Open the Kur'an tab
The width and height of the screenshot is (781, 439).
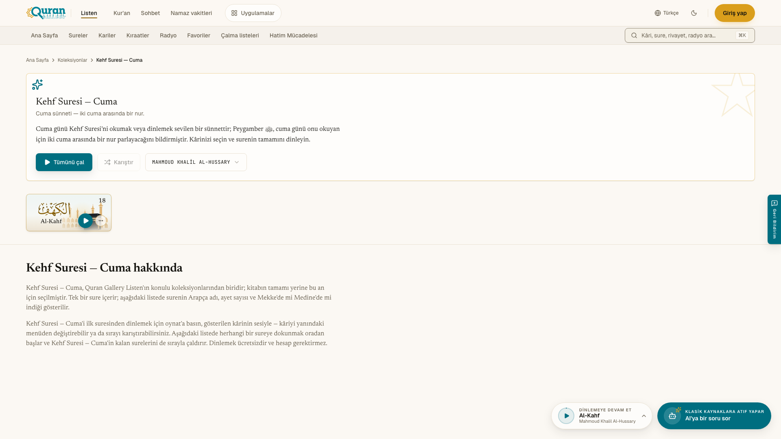pyautogui.click(x=122, y=13)
